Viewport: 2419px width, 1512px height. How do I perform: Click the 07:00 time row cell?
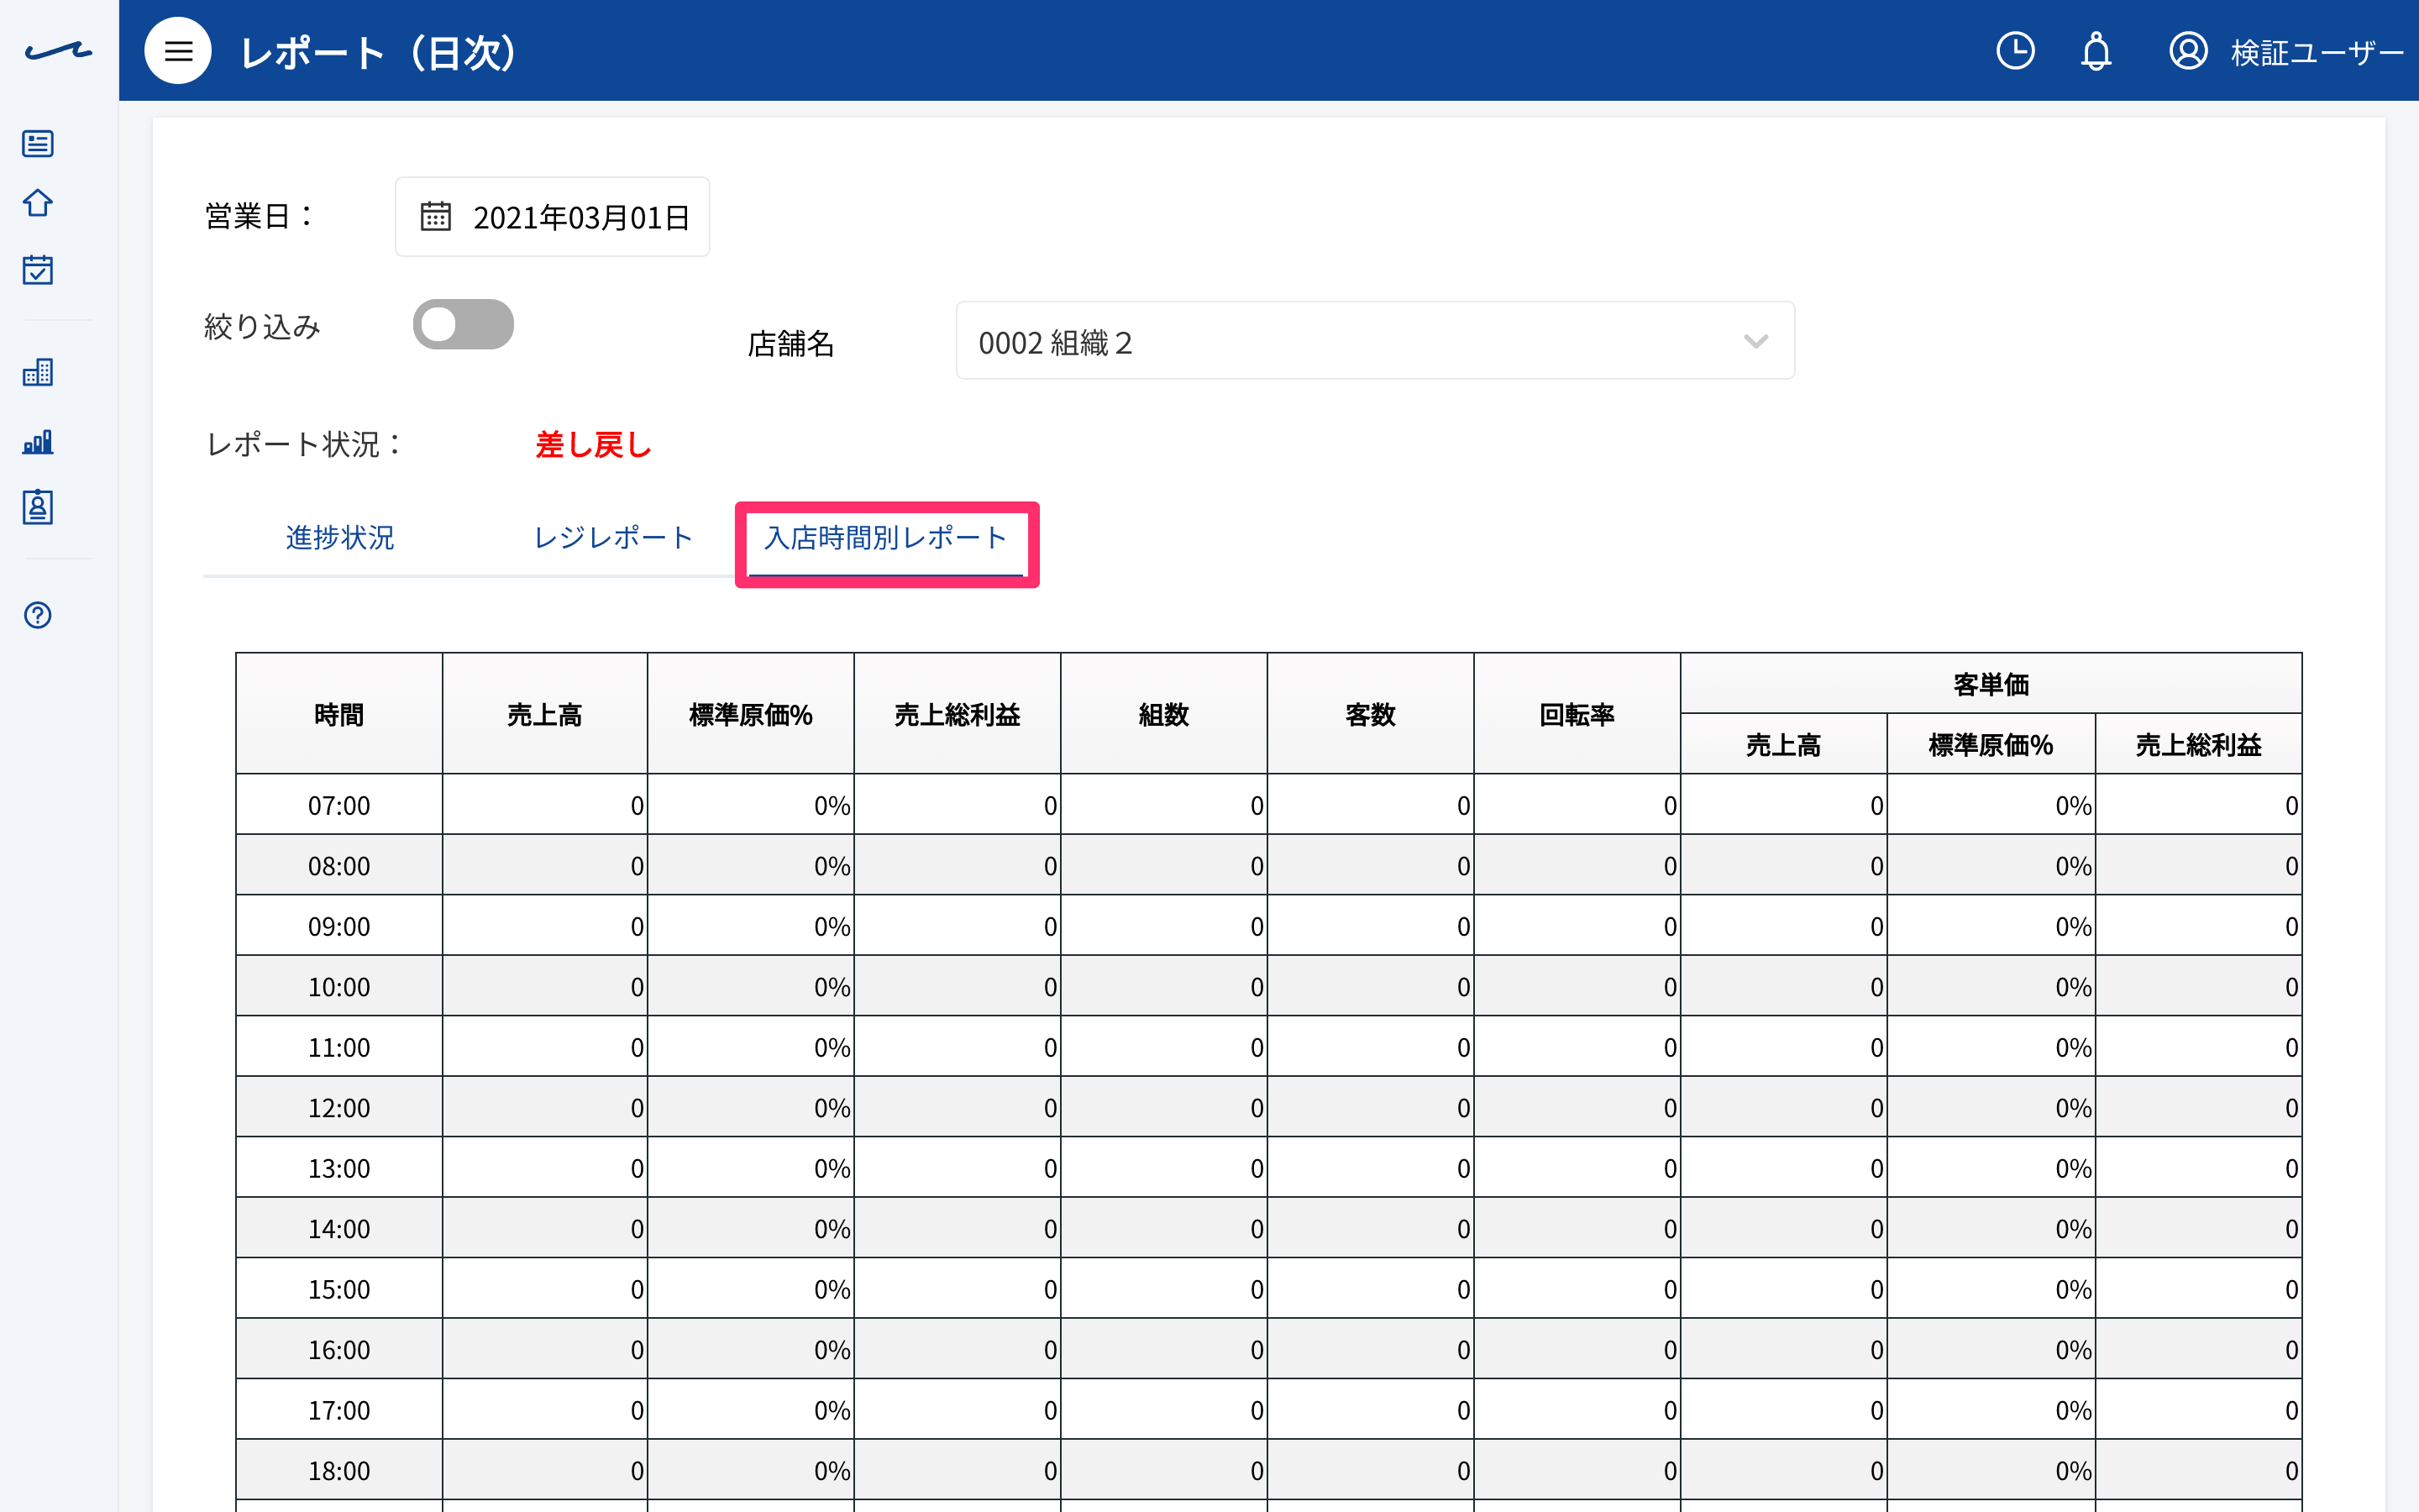[338, 805]
